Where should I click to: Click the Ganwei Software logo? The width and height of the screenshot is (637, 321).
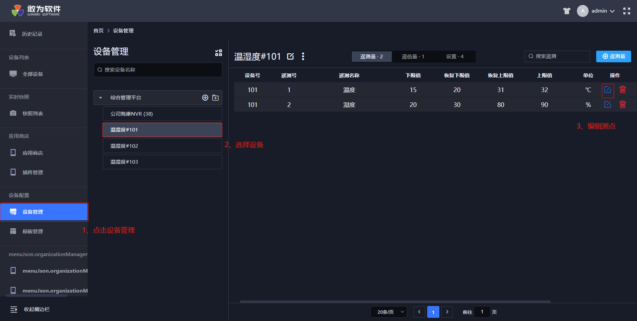(x=36, y=11)
